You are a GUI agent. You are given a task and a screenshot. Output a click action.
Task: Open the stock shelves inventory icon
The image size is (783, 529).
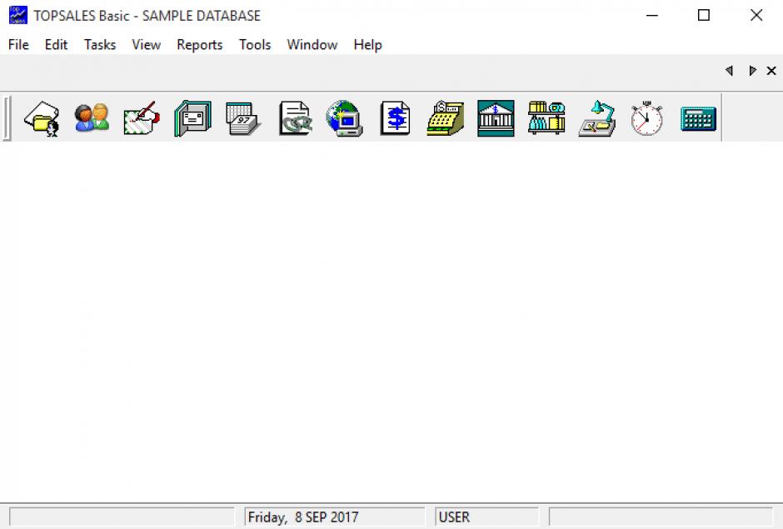(x=546, y=118)
